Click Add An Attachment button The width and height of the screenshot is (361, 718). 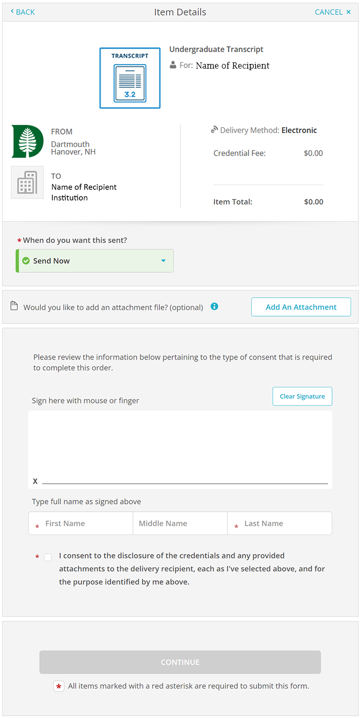301,307
